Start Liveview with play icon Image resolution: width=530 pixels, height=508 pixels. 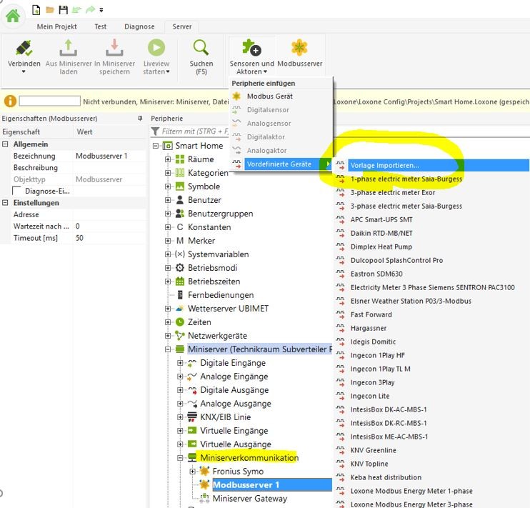[156, 48]
